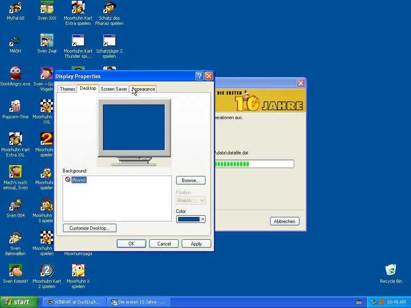411x308 pixels.
Task: Click the on-screen keyboard icon on taskbar
Action: pyautogui.click(x=359, y=302)
